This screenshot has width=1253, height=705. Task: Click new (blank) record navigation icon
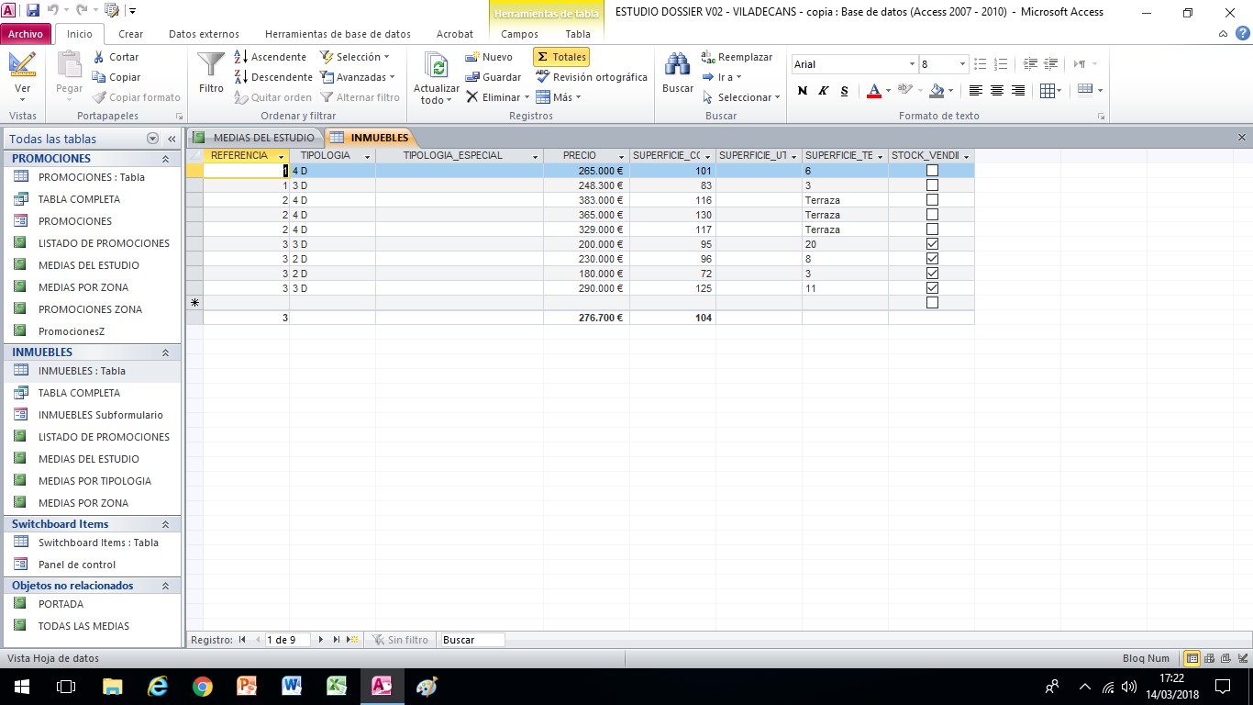tap(353, 640)
